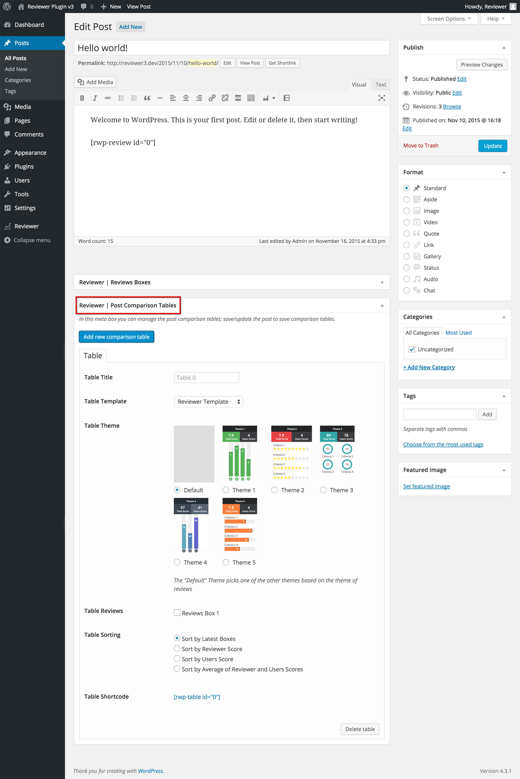Insert a numbered list
This screenshot has height=779, width=520.
pyautogui.click(x=134, y=98)
